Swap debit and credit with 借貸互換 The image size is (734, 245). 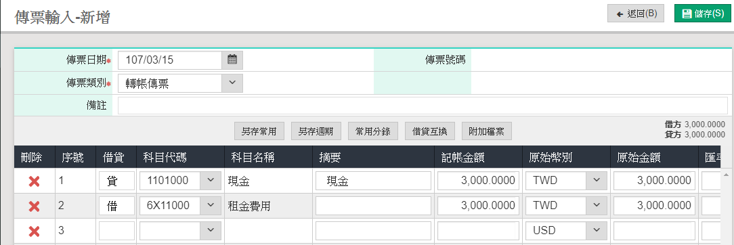click(x=430, y=131)
